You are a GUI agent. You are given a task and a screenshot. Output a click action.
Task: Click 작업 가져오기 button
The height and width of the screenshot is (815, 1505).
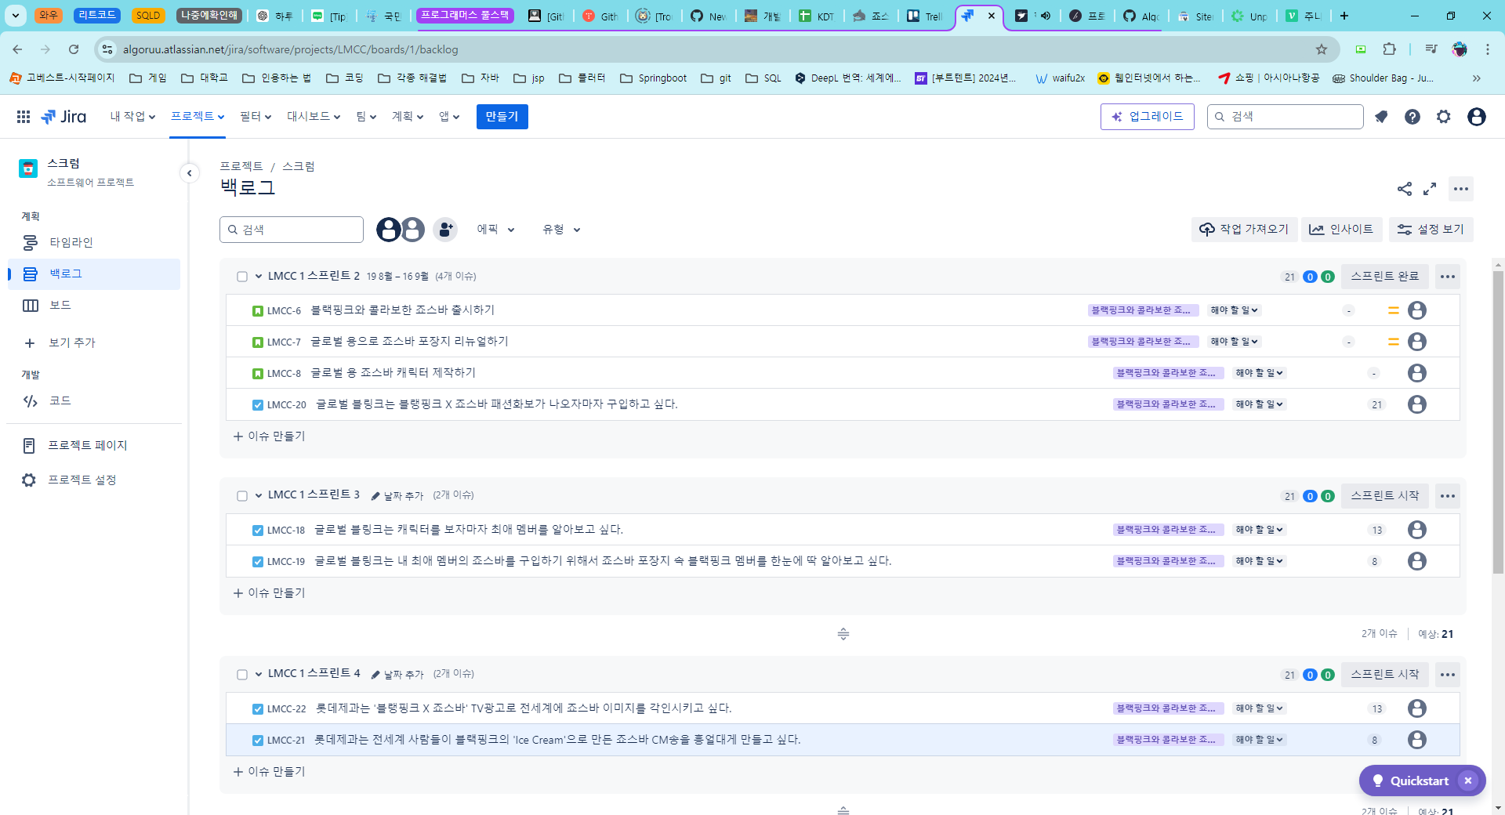[x=1245, y=230]
